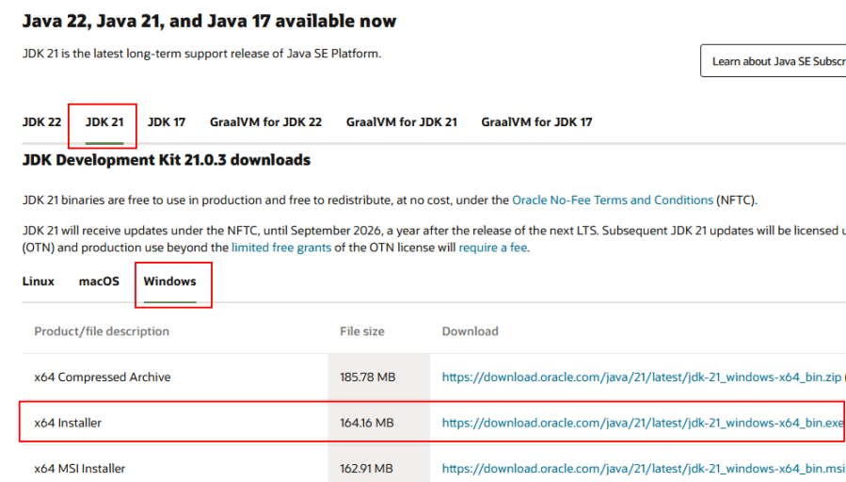This screenshot has width=846, height=482.
Task: Show Linux downloads tab
Action: point(39,281)
